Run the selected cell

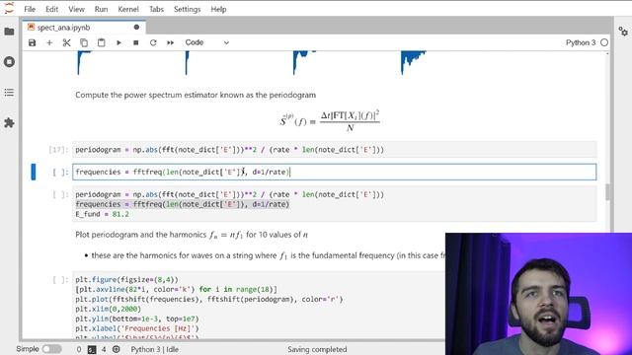(x=118, y=42)
